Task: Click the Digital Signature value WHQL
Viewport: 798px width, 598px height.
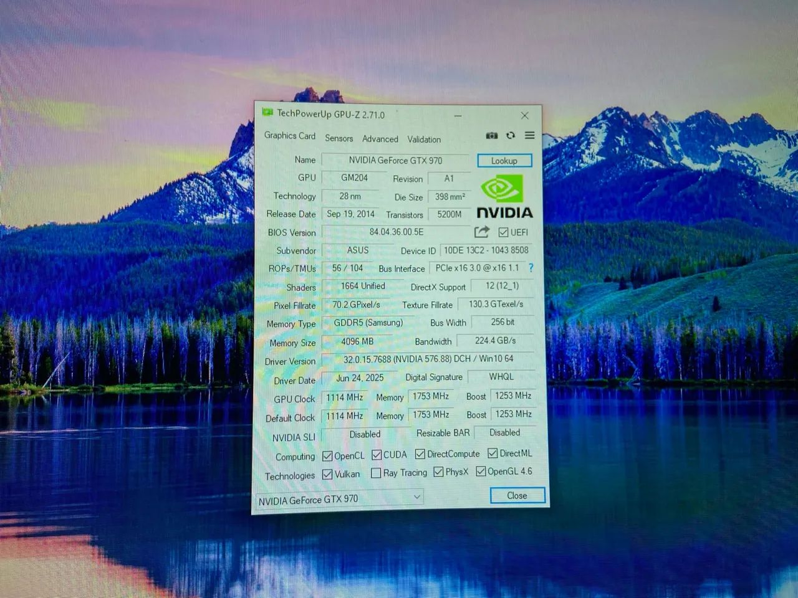Action: pos(501,377)
